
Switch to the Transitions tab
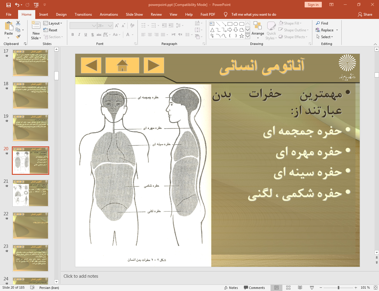[x=83, y=14]
